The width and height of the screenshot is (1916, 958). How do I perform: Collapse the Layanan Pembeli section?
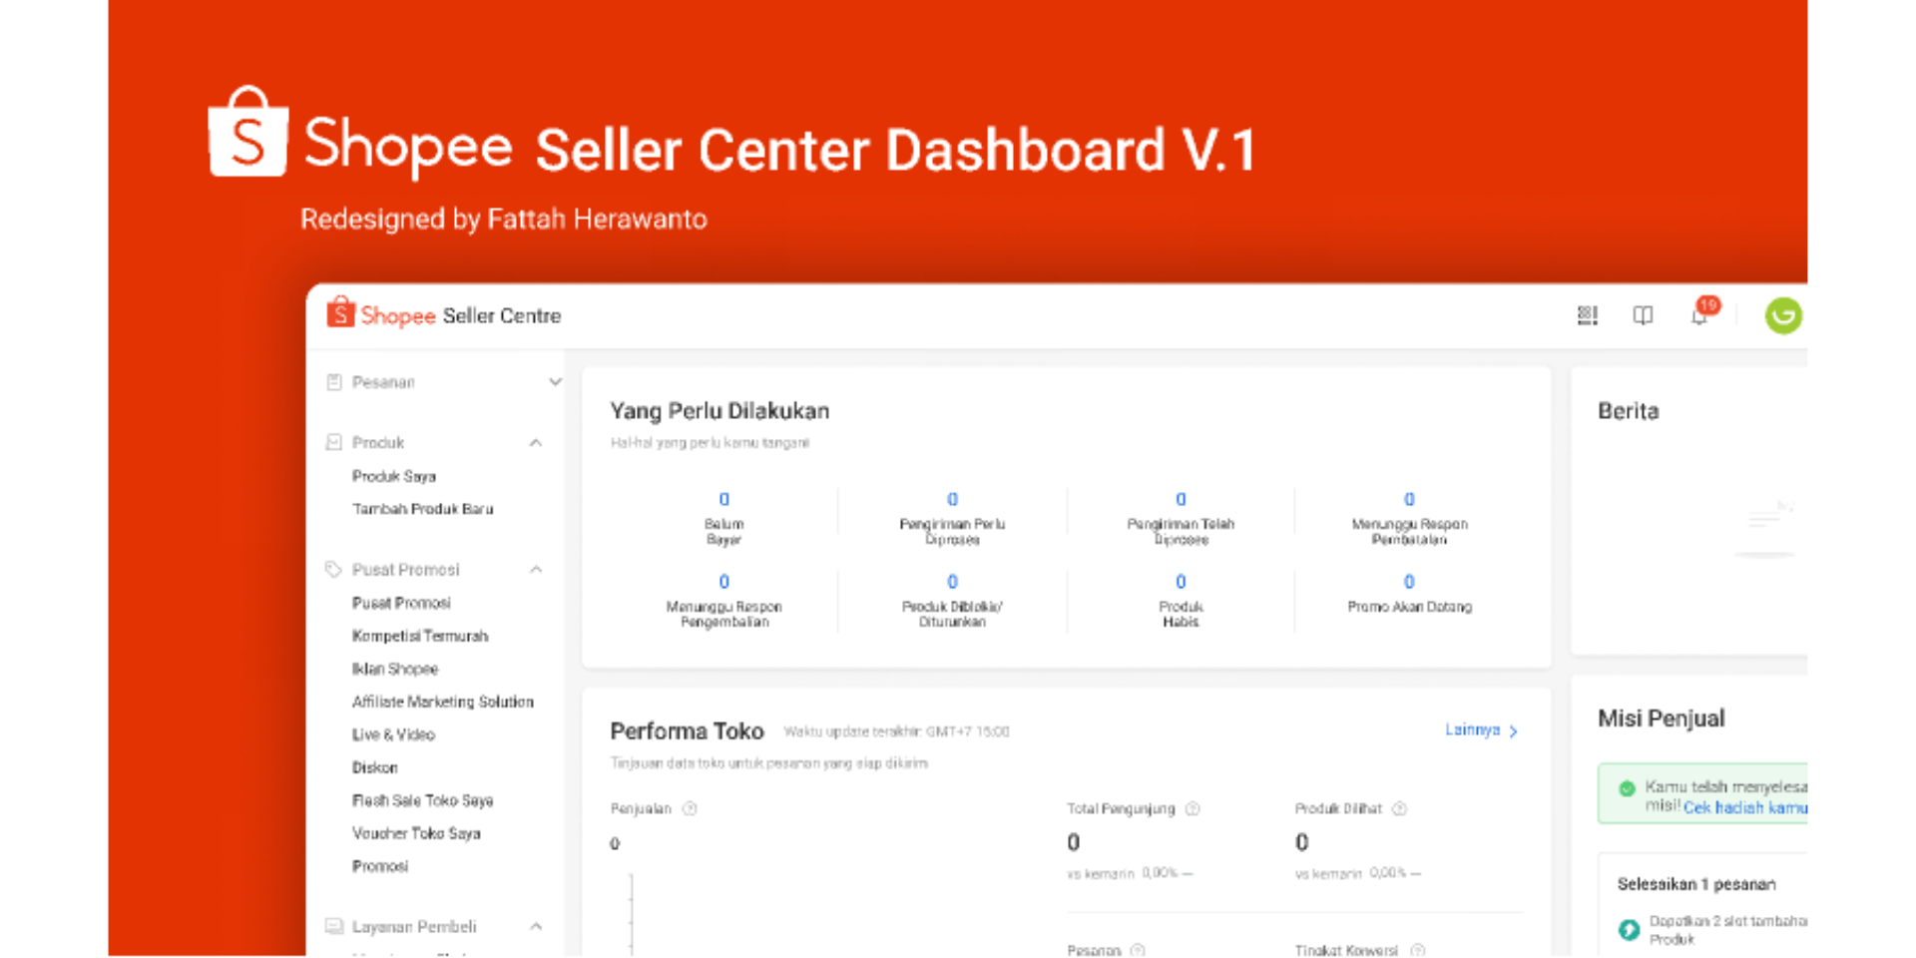pos(536,926)
